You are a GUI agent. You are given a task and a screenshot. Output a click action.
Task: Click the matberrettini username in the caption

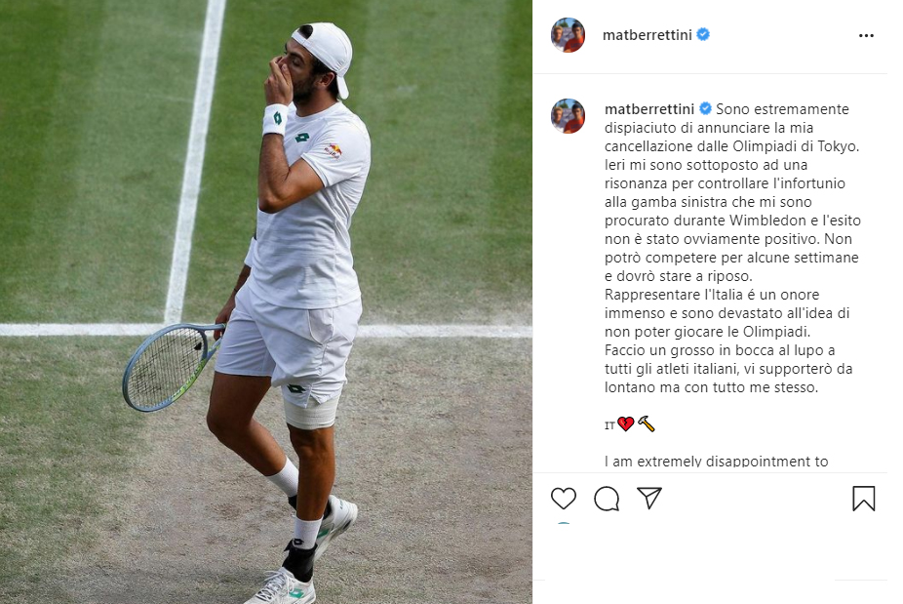649,109
